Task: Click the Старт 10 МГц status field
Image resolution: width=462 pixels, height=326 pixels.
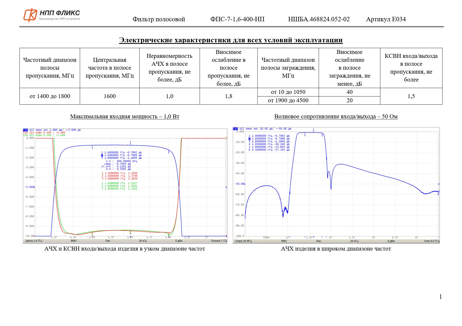Action: (243, 241)
